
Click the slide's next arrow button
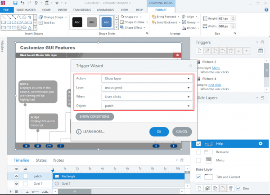click(x=174, y=146)
